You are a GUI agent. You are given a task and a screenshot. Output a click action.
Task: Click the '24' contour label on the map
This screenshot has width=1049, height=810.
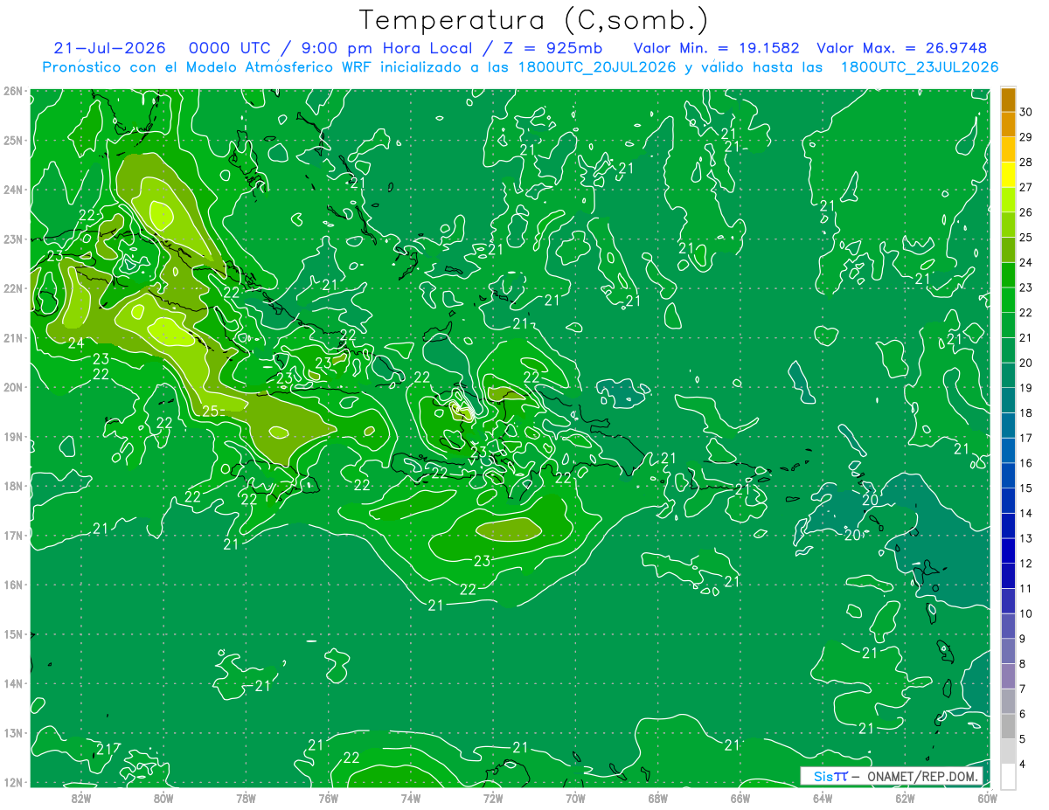(x=76, y=342)
